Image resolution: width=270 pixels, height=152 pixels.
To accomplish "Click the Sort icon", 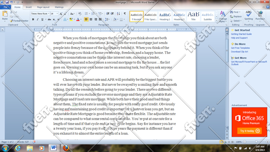I will (x=118, y=13).
